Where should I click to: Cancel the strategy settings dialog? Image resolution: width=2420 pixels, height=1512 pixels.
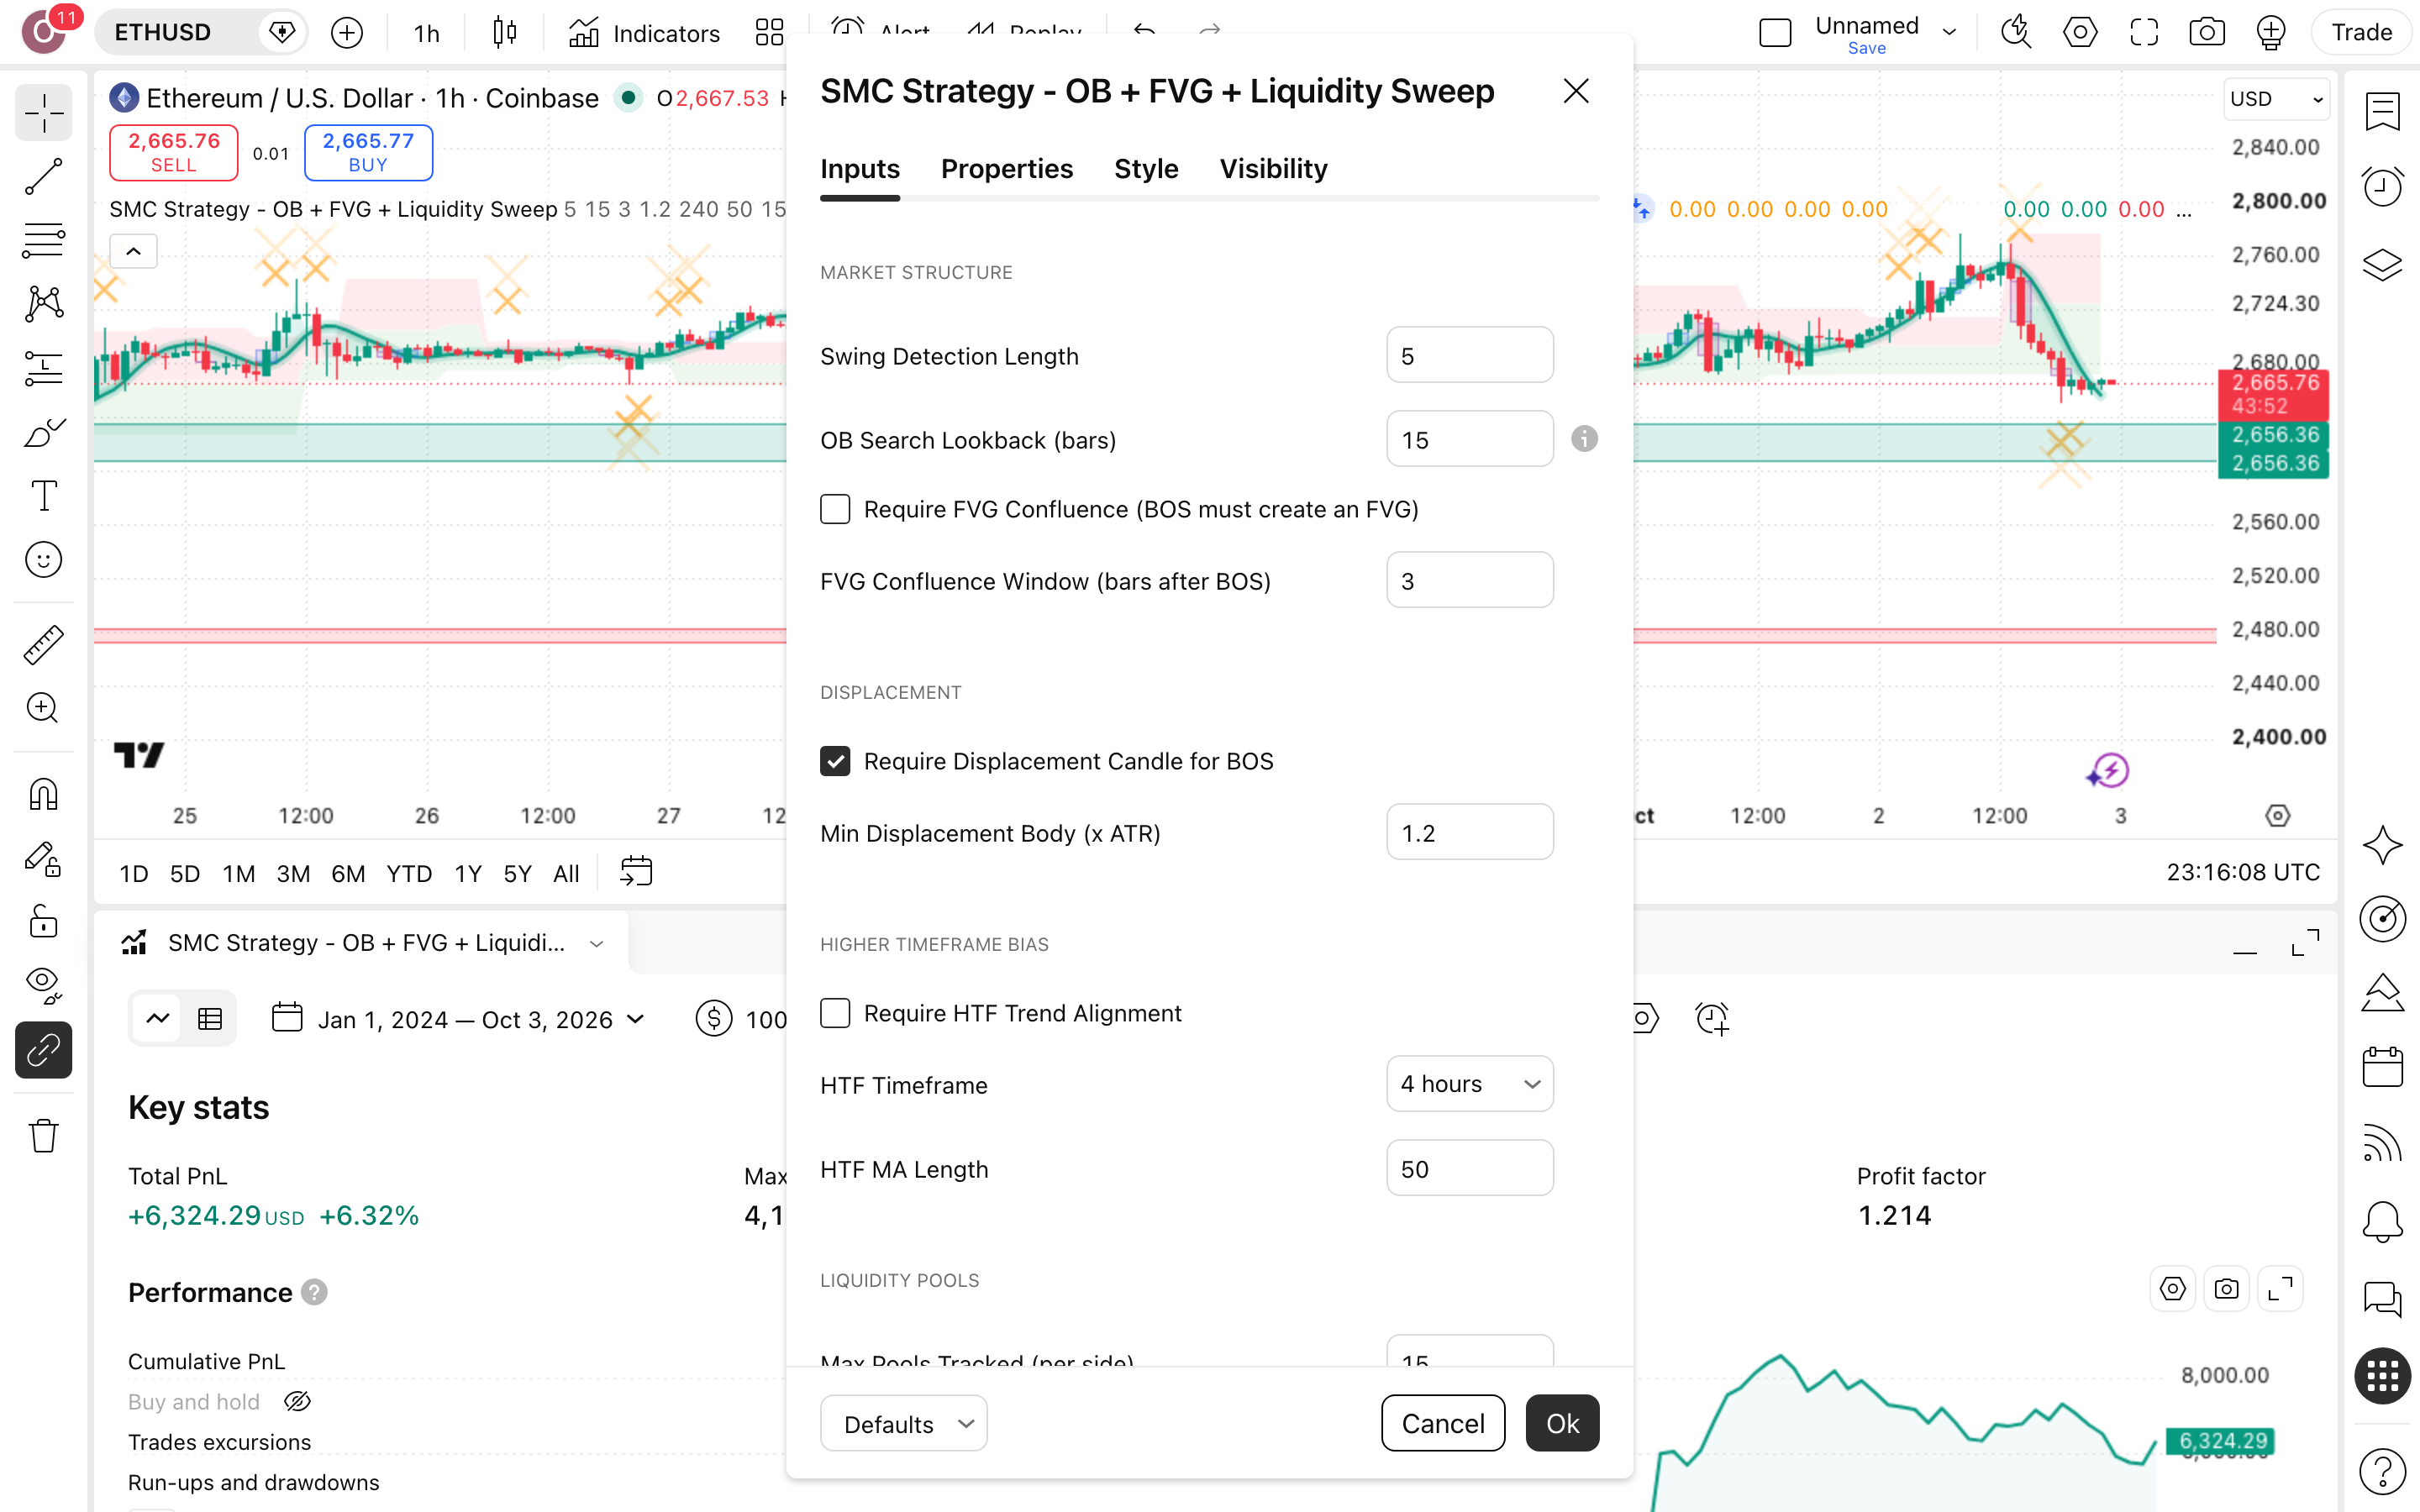[x=1443, y=1423]
